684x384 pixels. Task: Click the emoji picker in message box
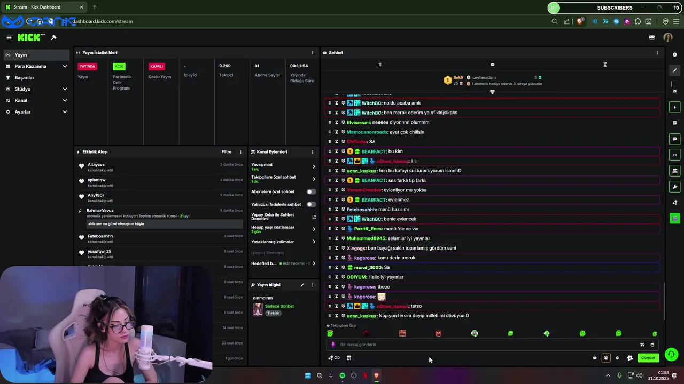(x=652, y=345)
